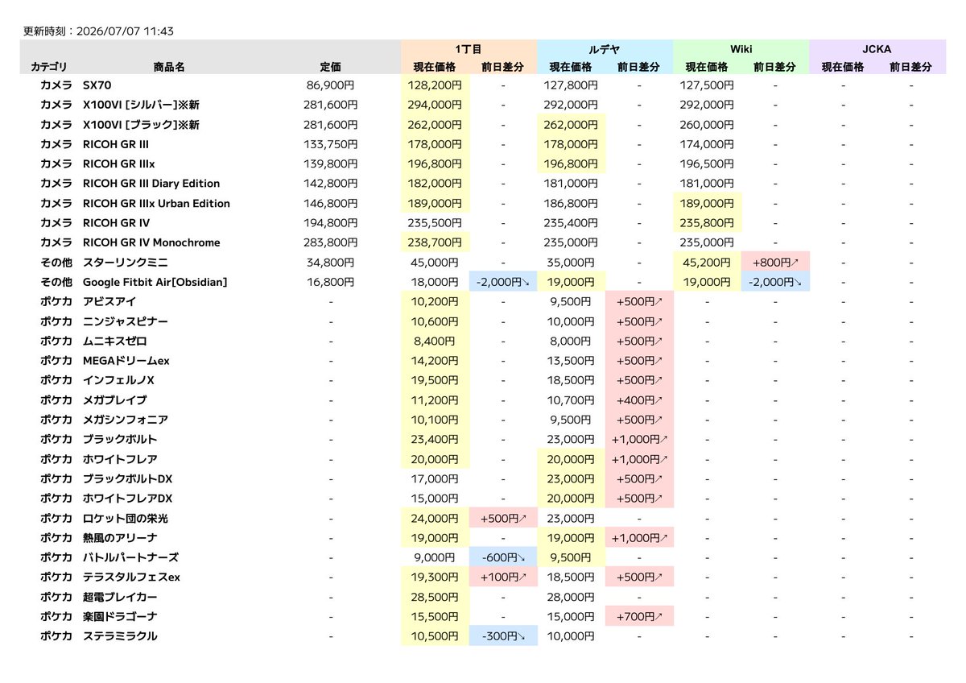Image resolution: width=966 pixels, height=683 pixels.
Task: Select the 9,000円 バトルパートナーズ price
Action: [436, 557]
